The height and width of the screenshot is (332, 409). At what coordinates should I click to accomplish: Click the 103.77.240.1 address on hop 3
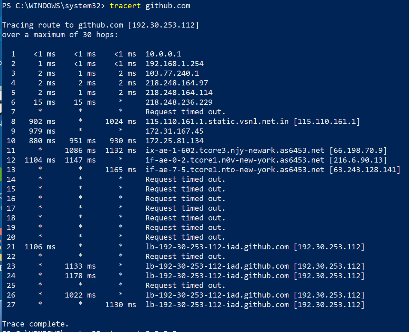172,73
